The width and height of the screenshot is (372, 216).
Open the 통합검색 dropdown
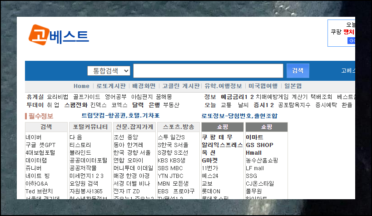point(109,71)
